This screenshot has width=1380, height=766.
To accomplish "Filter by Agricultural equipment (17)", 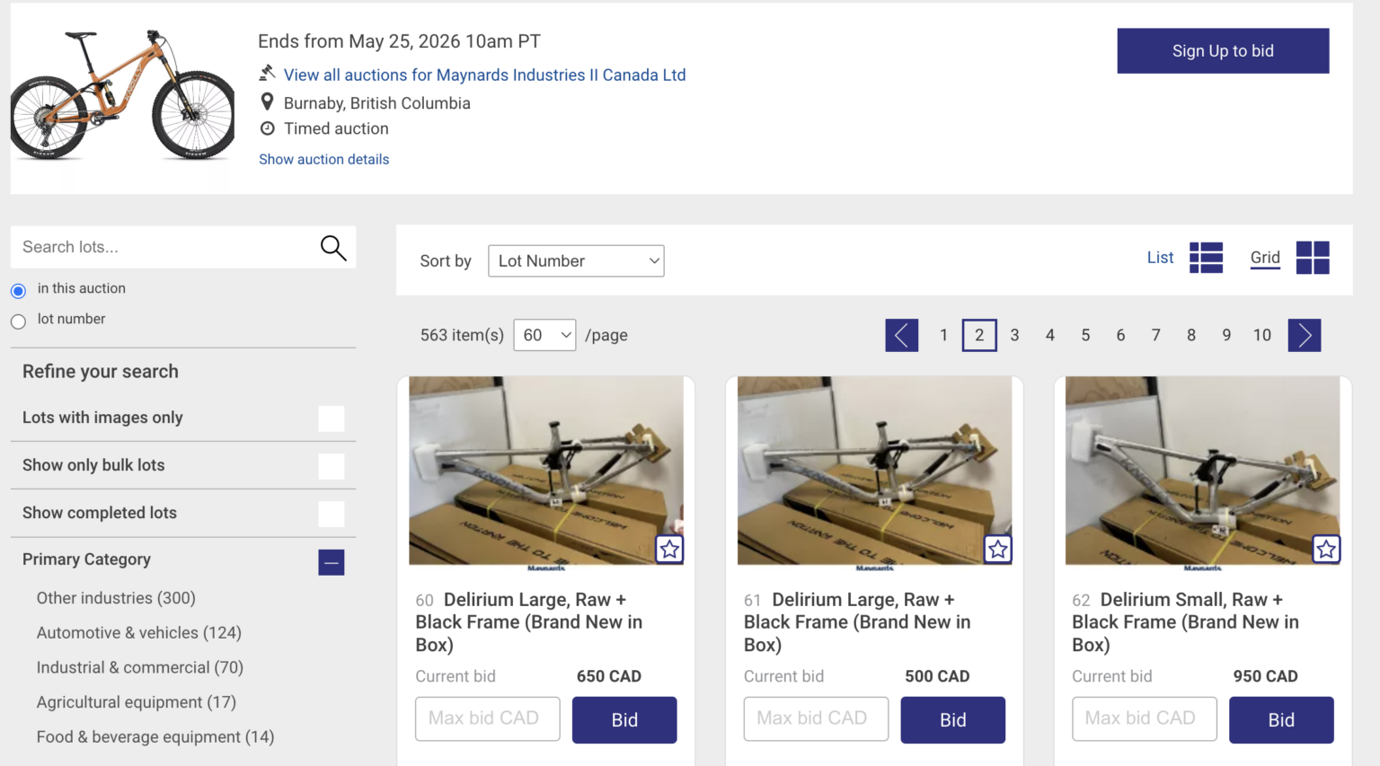I will coord(137,702).
